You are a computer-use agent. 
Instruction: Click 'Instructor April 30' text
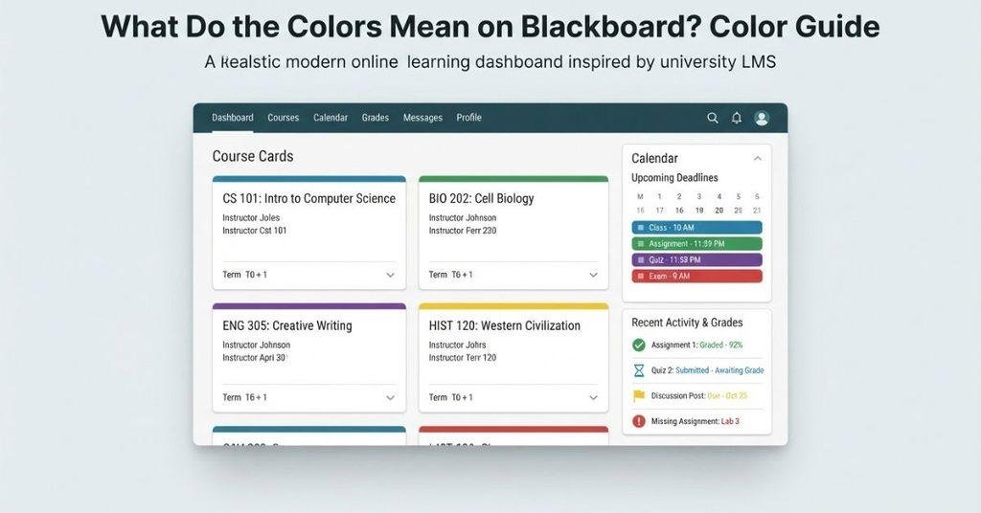pyautogui.click(x=254, y=358)
